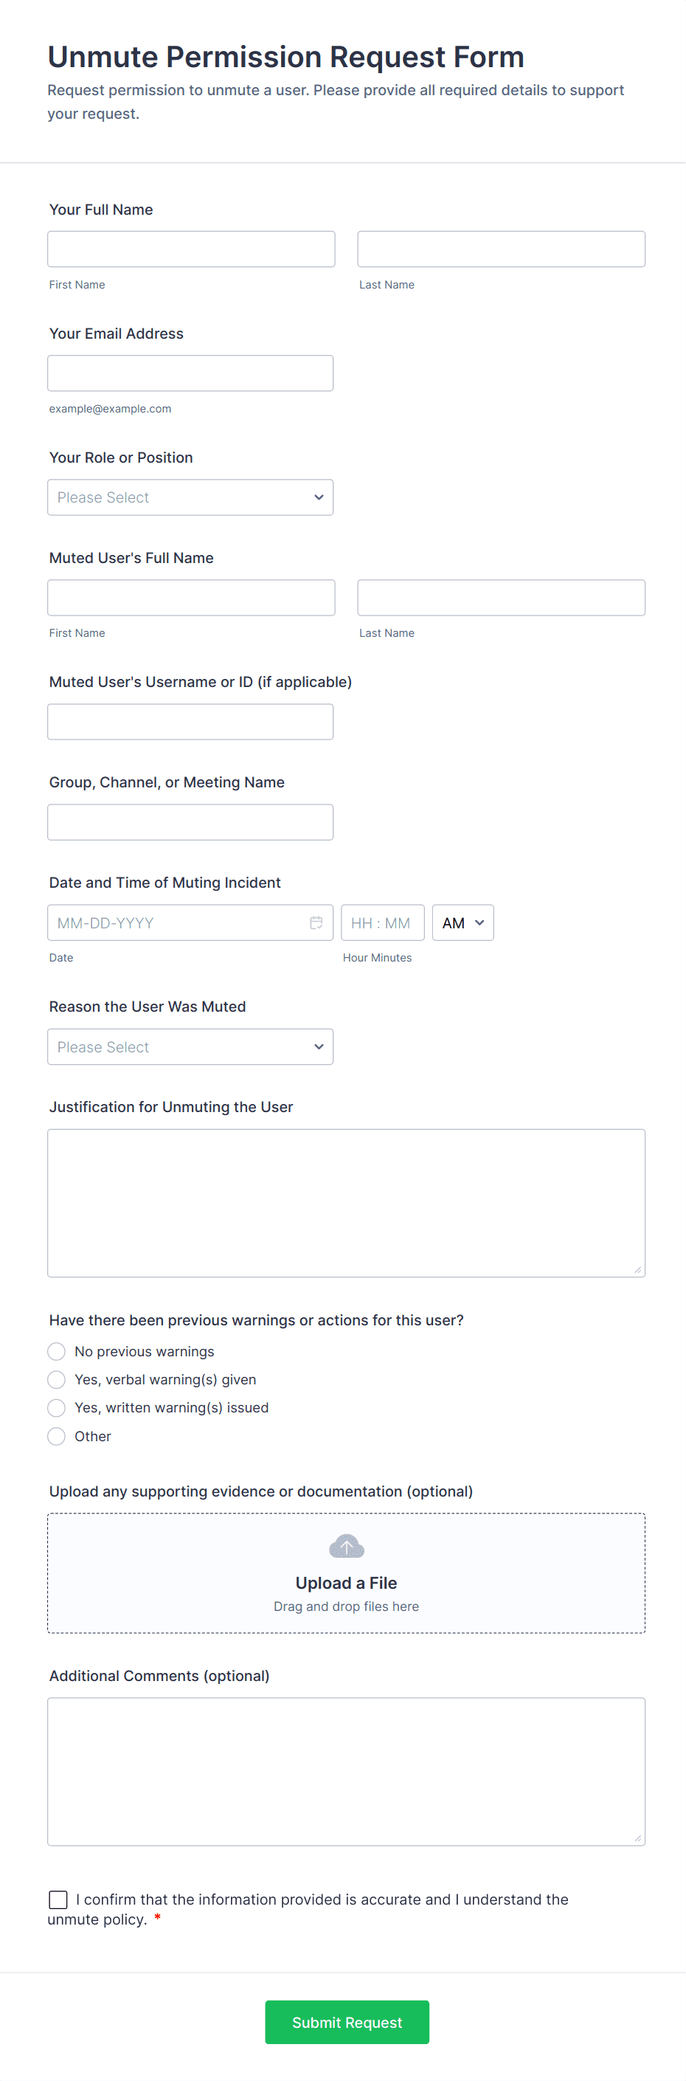Click the HH : MM time field

[382, 922]
